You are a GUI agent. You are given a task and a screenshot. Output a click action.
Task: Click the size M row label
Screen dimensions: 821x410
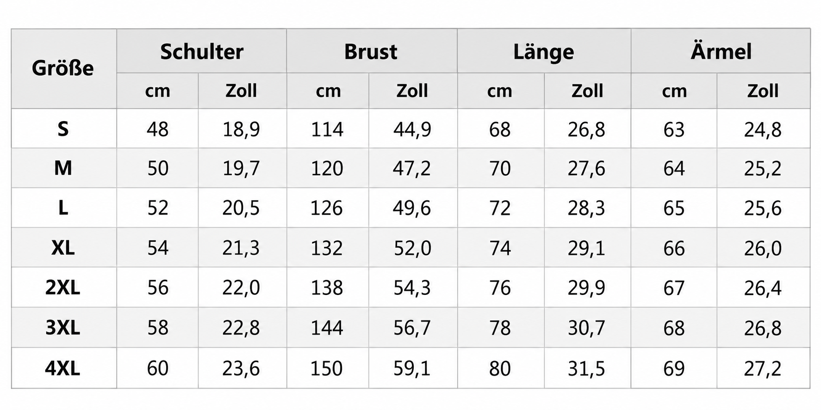click(63, 168)
